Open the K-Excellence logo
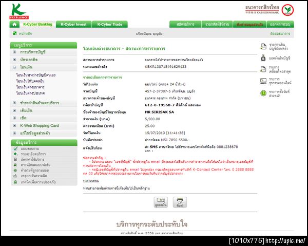Screen dimensions: 308x246 [19, 11]
